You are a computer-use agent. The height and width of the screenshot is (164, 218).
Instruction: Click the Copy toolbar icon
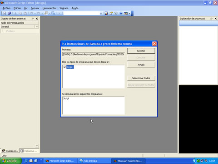pos(20,13)
